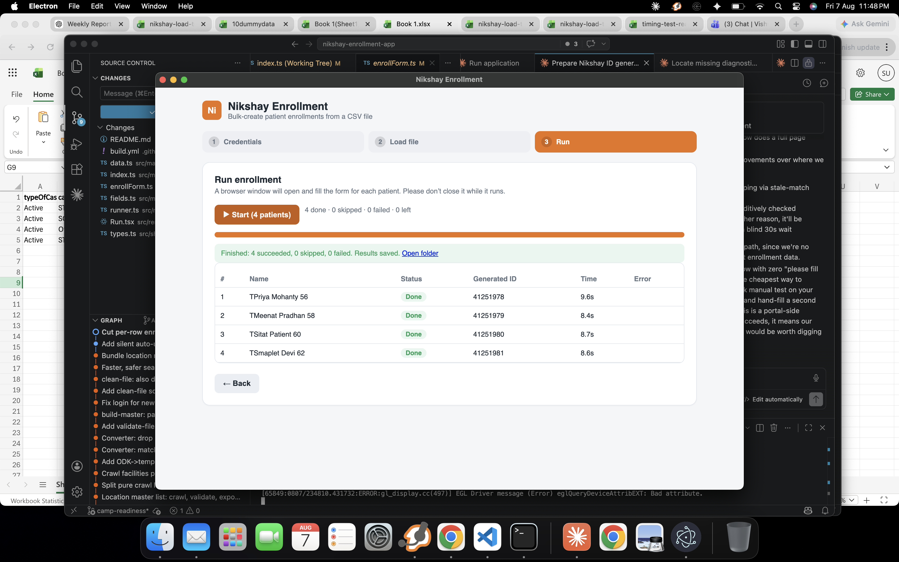This screenshot has height=562, width=899.
Task: Open chat history clock icon
Action: (x=807, y=83)
